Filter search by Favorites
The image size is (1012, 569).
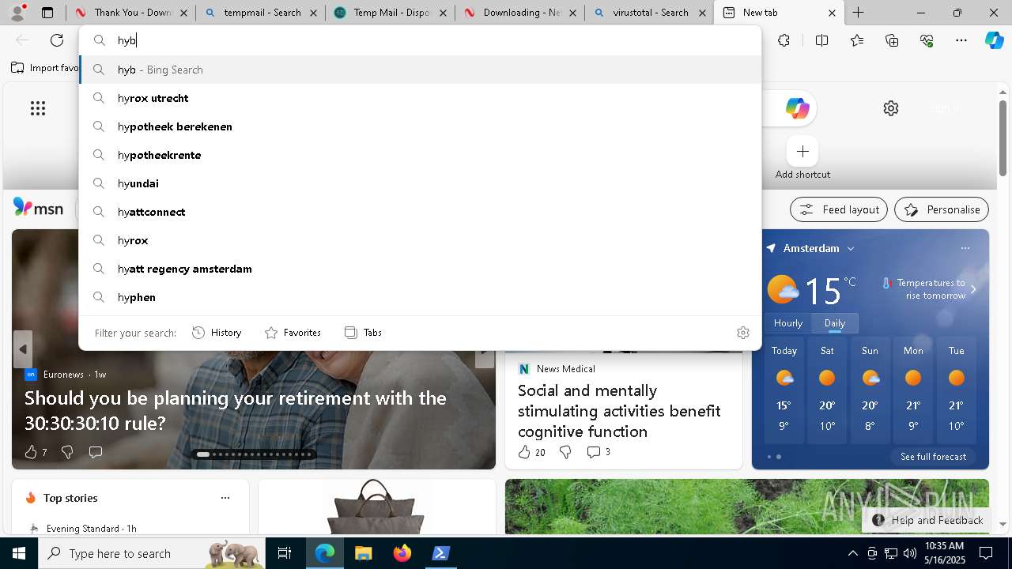pos(293,333)
